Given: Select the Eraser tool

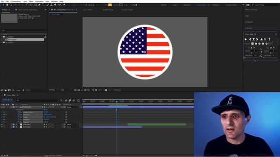Looking at the screenshot, I should 55,5.
